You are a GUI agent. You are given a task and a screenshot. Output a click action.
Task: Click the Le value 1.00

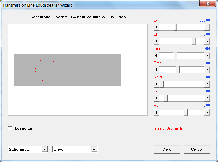pyautogui.click(x=206, y=91)
